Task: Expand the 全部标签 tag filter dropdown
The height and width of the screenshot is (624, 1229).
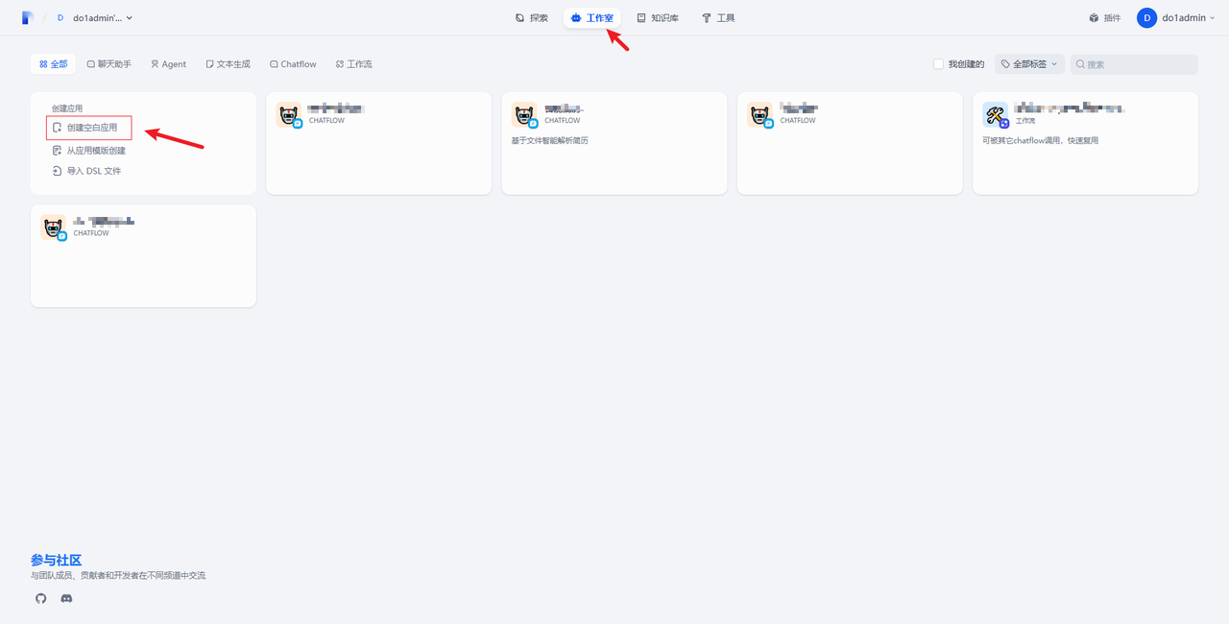Action: click(x=1029, y=64)
